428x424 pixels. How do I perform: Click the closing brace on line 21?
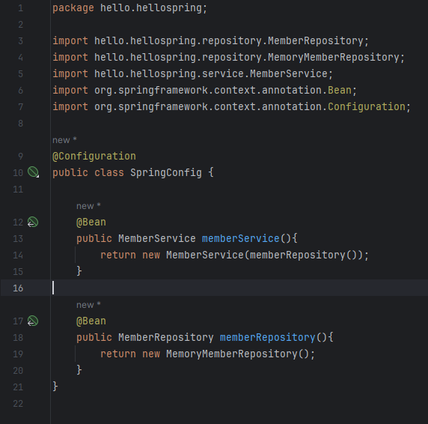(55, 387)
